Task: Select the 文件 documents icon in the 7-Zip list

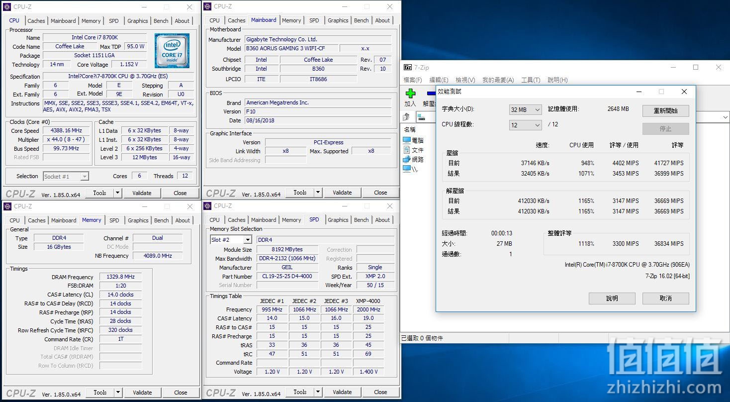Action: click(407, 150)
